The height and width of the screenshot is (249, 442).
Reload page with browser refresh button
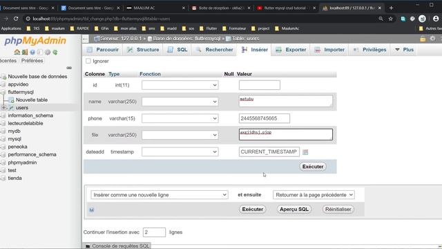pos(16,19)
